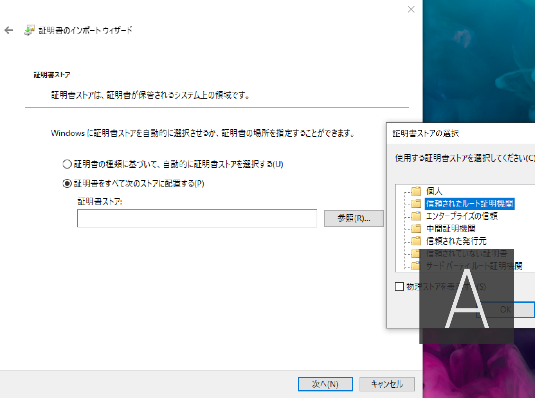This screenshot has width=535, height=398.
Task: Select 信頼されていない証明書 store
Action: [467, 253]
